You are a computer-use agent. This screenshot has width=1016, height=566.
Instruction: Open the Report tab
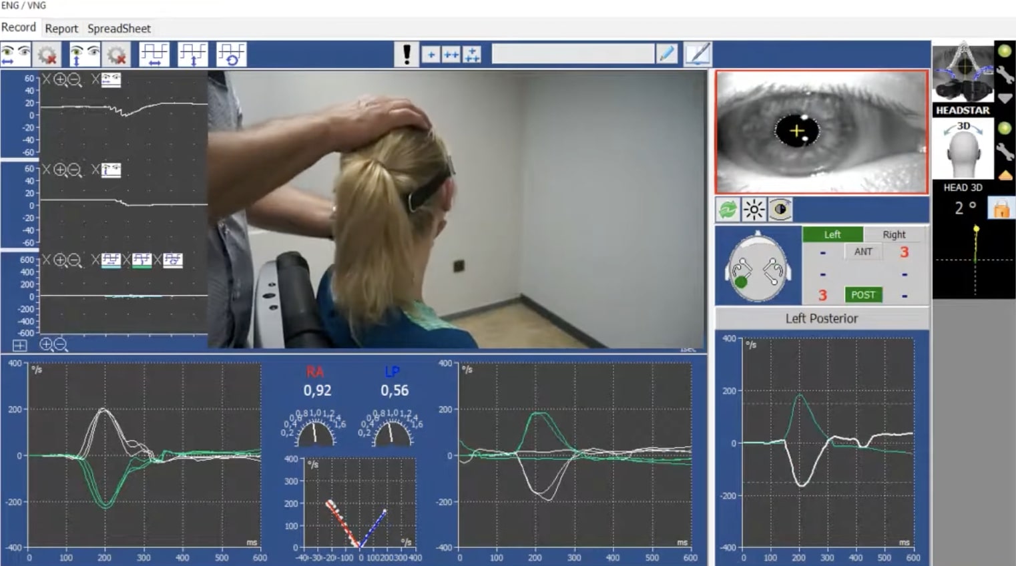coord(61,29)
